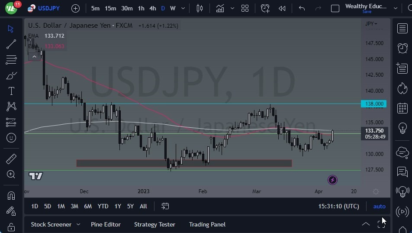This screenshot has height=233, width=412.
Task: Redo the chart action
Action: pyautogui.click(x=318, y=8)
